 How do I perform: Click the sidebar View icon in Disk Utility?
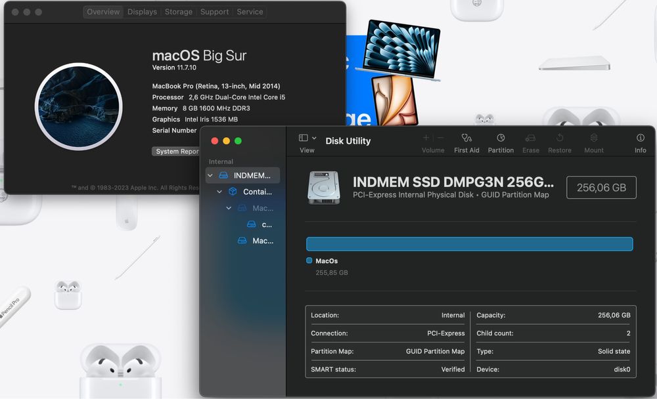pos(304,138)
